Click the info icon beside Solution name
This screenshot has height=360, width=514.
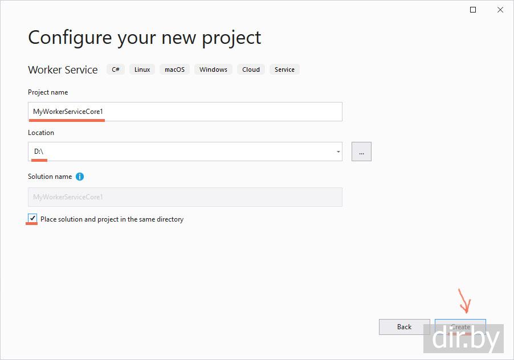pyautogui.click(x=80, y=177)
